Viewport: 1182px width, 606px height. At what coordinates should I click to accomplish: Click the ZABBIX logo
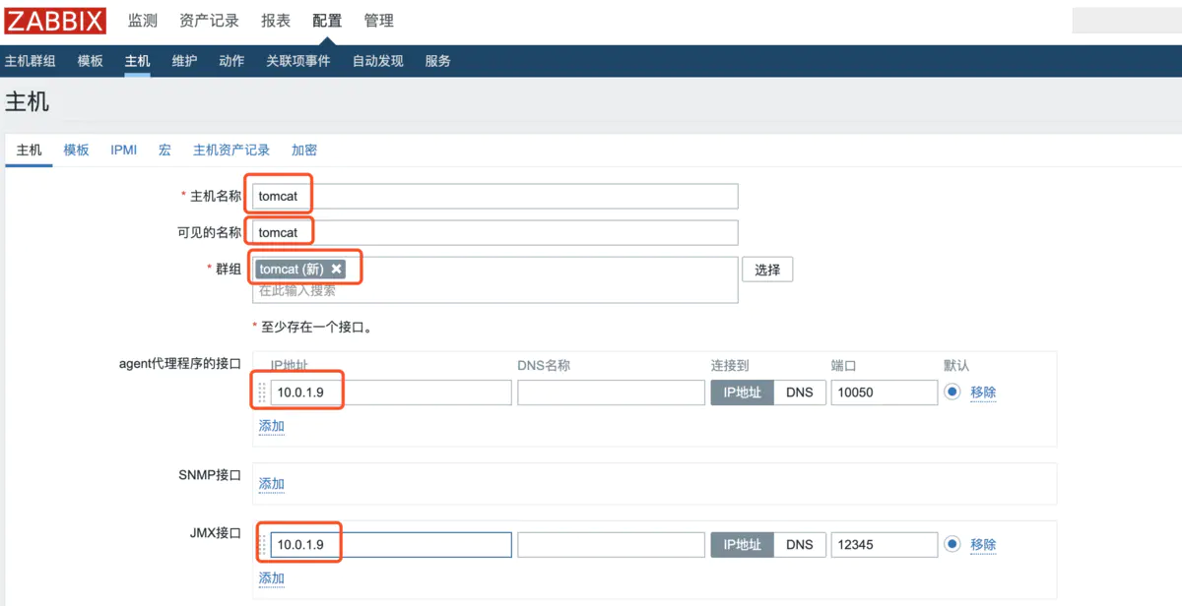coord(58,21)
